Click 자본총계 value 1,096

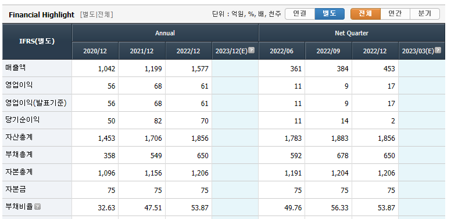[x=106, y=173]
